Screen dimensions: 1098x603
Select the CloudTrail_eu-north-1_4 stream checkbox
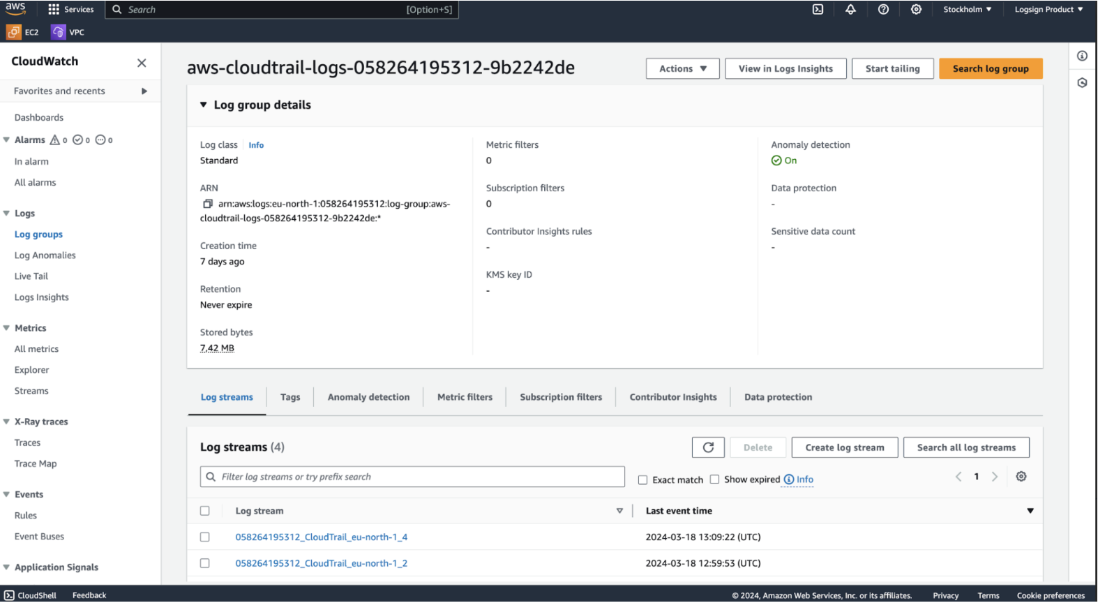(204, 537)
